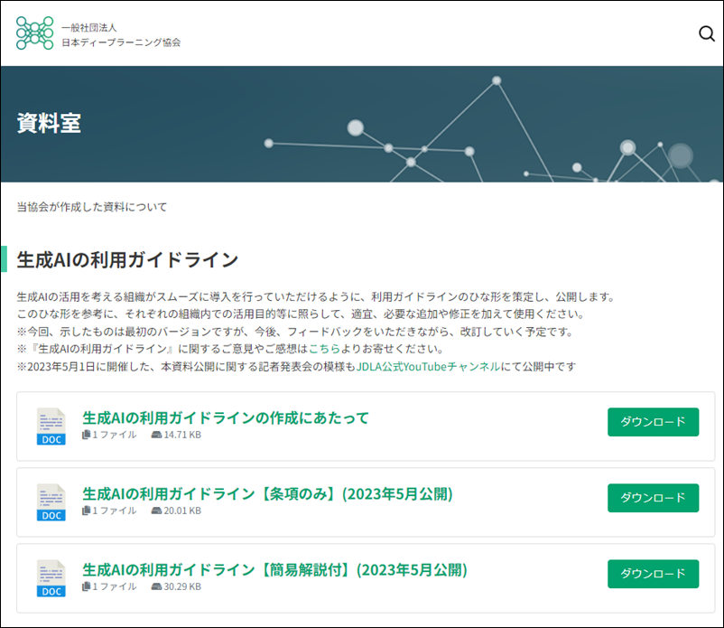Screen dimensions: 724x628
Task: Open JDLA公式YouTubeチャンネル link
Action: (x=428, y=367)
